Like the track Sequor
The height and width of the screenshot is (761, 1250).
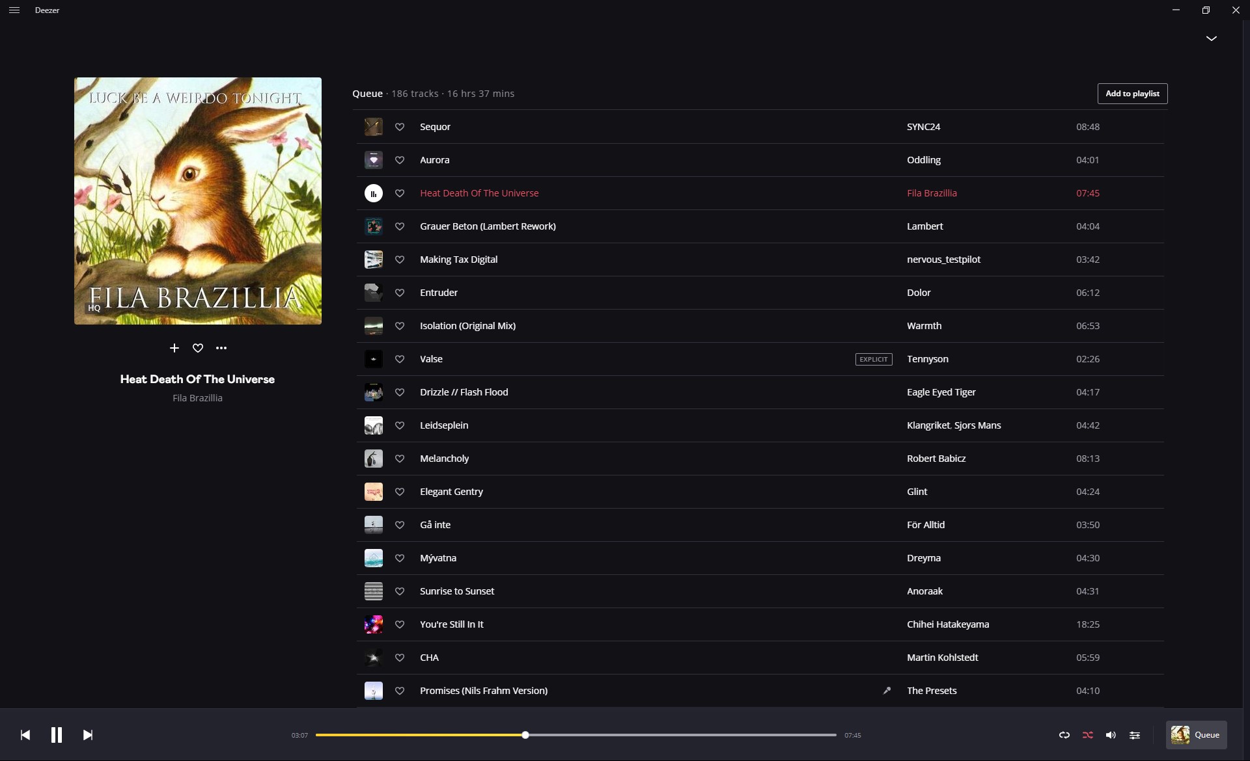click(x=400, y=127)
